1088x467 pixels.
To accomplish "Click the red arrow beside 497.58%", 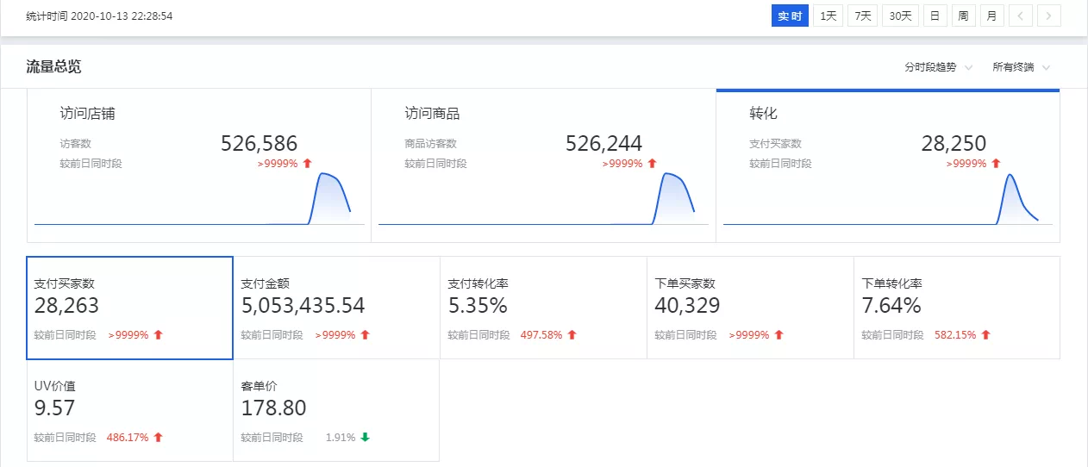I will point(572,335).
